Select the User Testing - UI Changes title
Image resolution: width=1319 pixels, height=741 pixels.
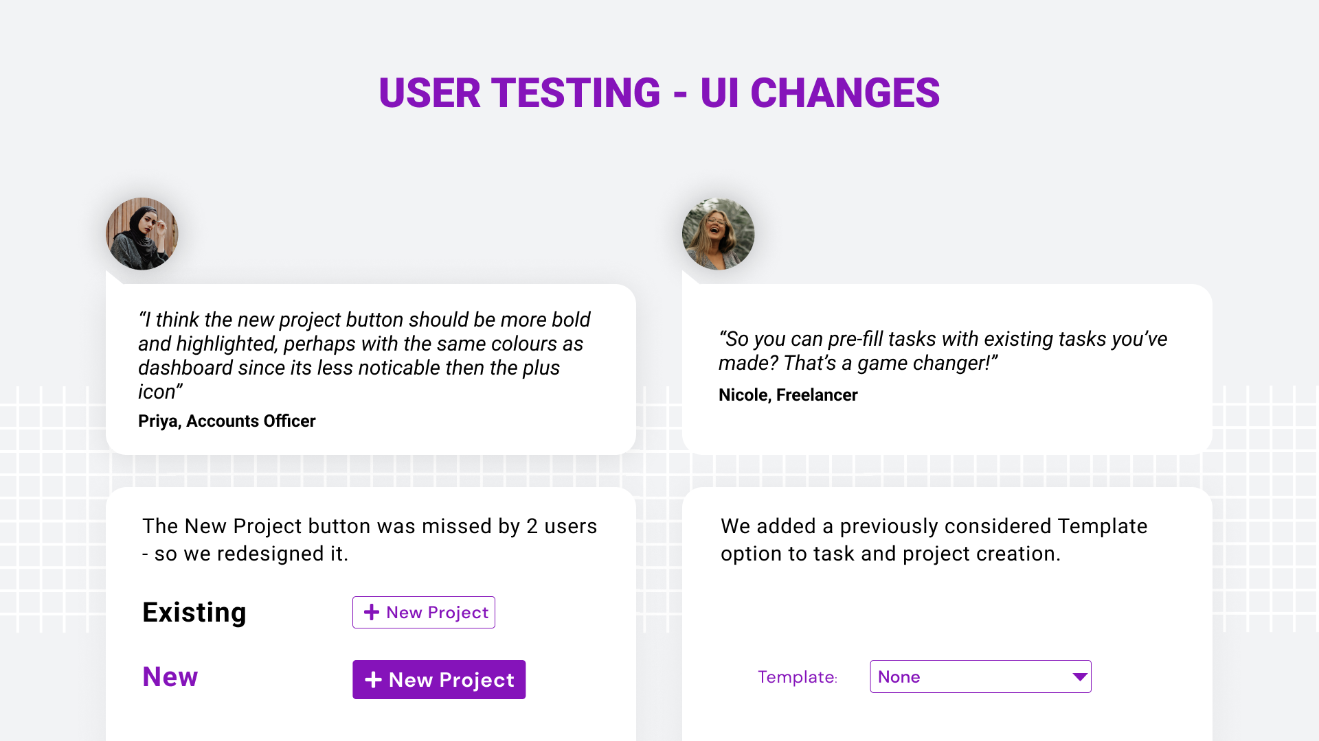click(659, 93)
